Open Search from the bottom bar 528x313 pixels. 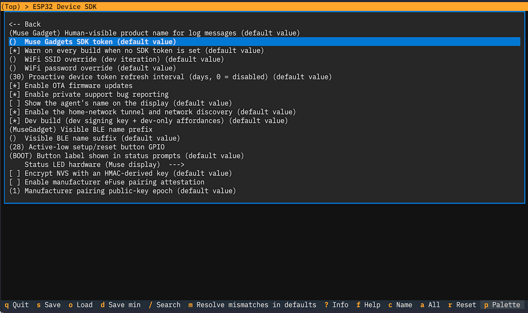(165, 305)
